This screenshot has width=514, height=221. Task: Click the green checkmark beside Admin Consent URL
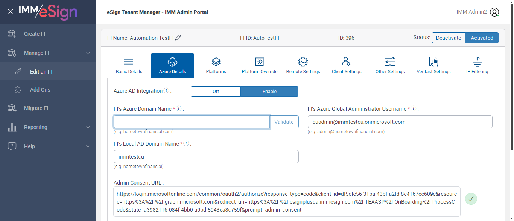click(471, 199)
